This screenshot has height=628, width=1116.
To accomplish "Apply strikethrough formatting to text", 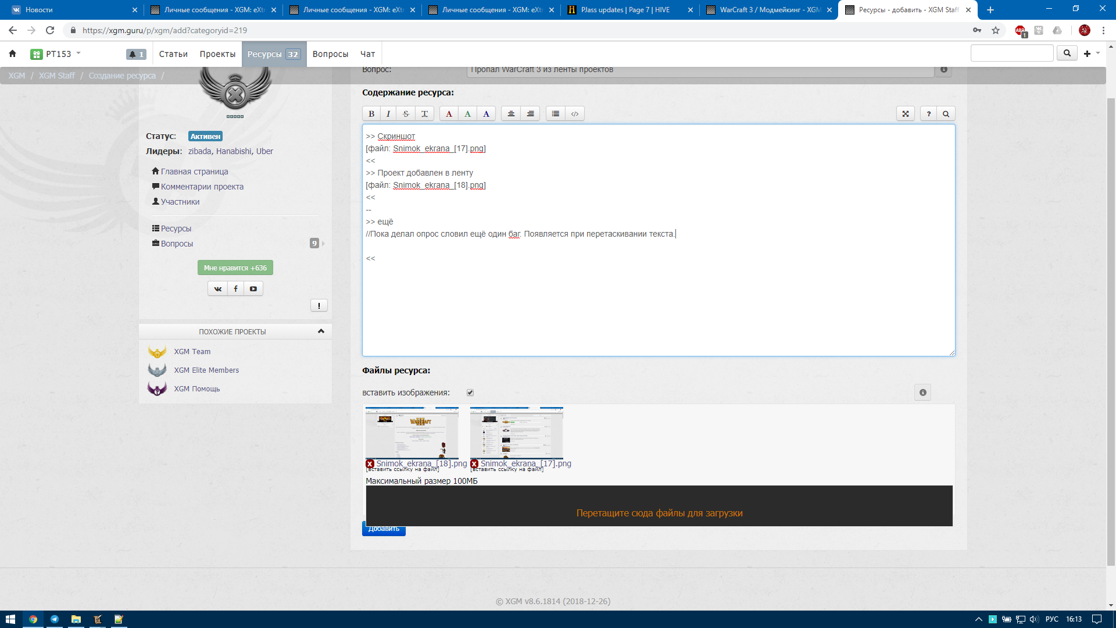I will 406,114.
